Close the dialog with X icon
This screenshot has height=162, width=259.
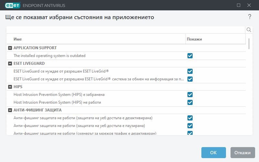tap(249, 5)
